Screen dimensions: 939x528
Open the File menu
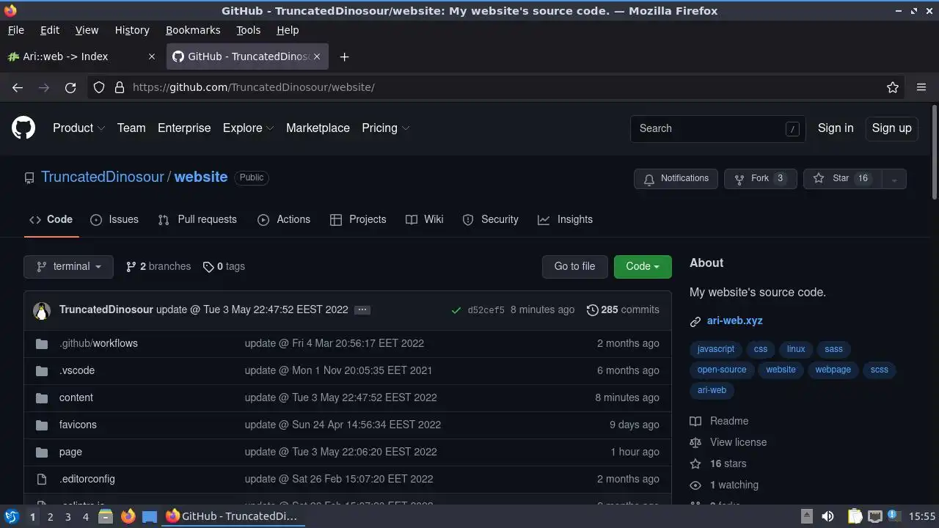point(15,30)
